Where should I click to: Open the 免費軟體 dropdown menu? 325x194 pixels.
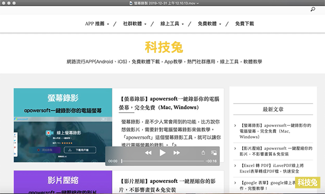[209, 24]
